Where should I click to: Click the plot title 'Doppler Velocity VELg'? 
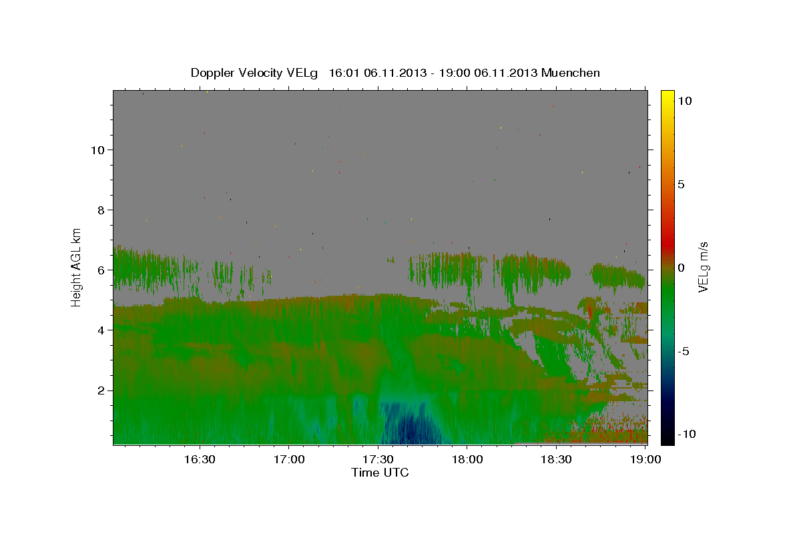(256, 73)
